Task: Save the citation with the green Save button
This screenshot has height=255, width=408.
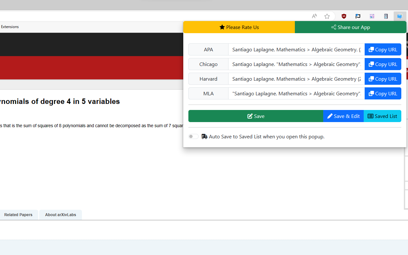Action: pos(256,116)
